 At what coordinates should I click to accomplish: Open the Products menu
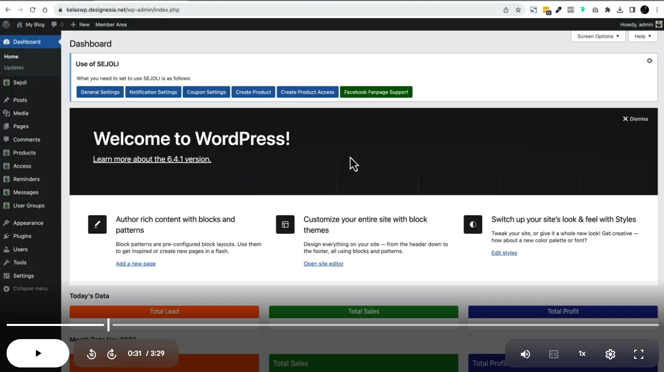(x=30, y=153)
